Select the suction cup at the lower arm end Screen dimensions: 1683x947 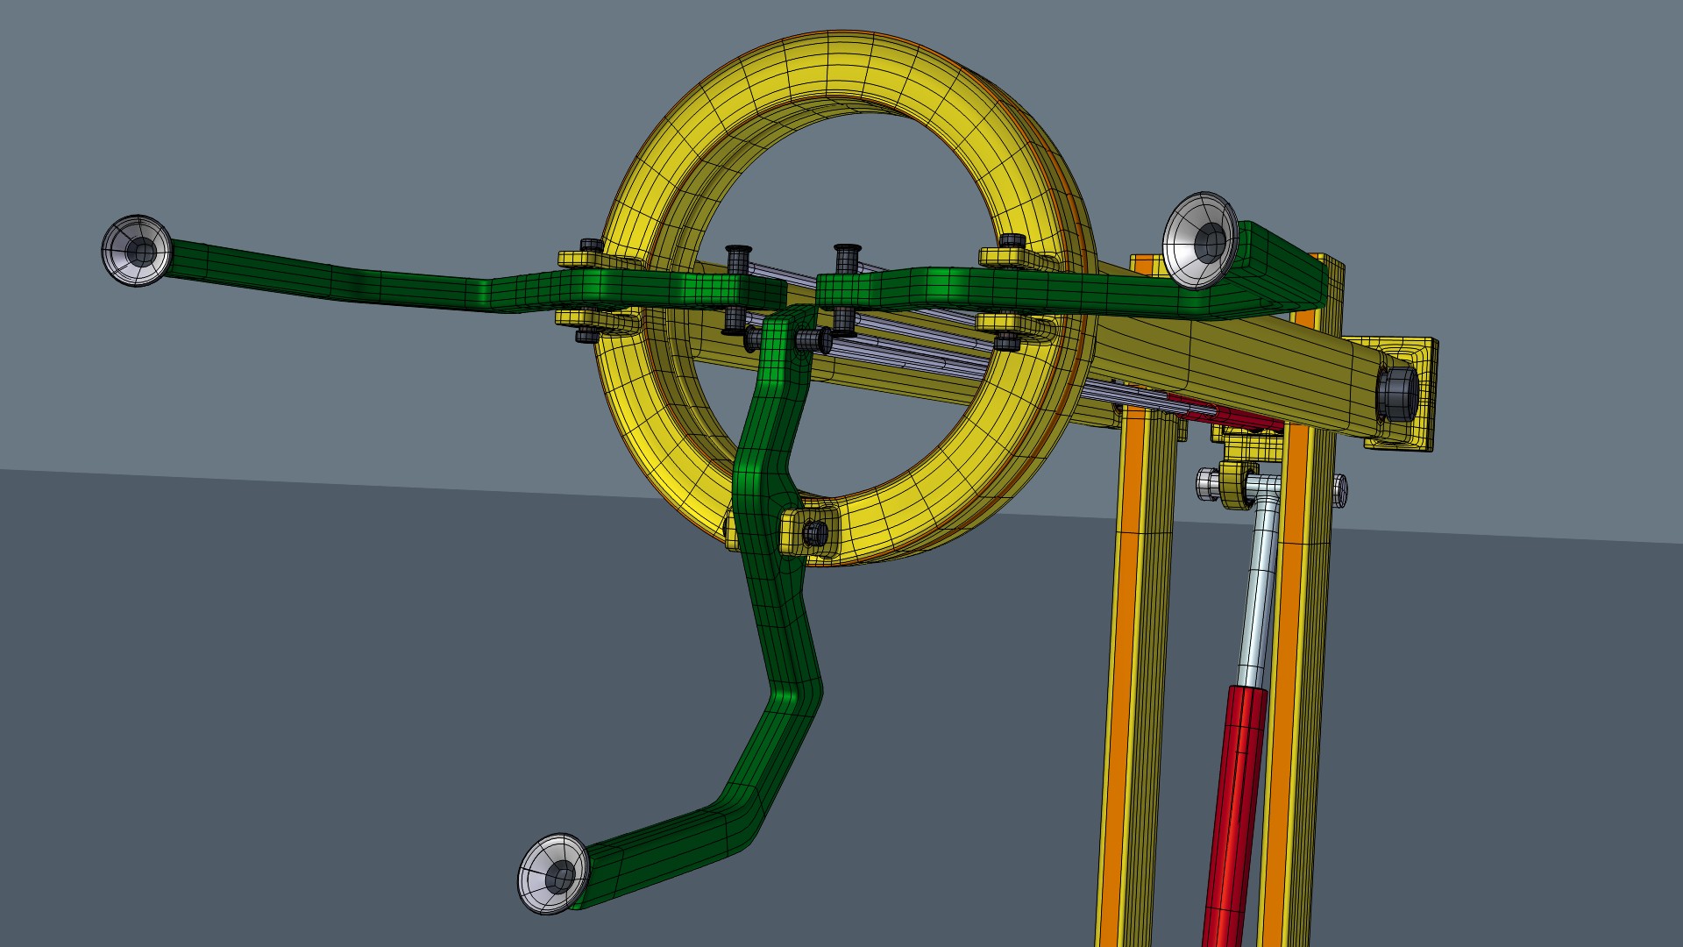pos(554,873)
